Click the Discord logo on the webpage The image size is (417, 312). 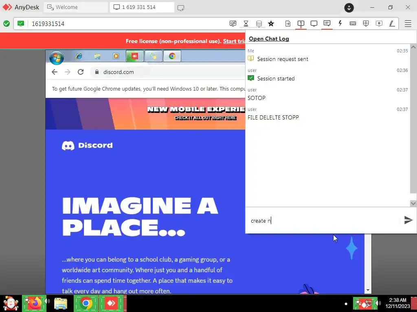click(87, 145)
